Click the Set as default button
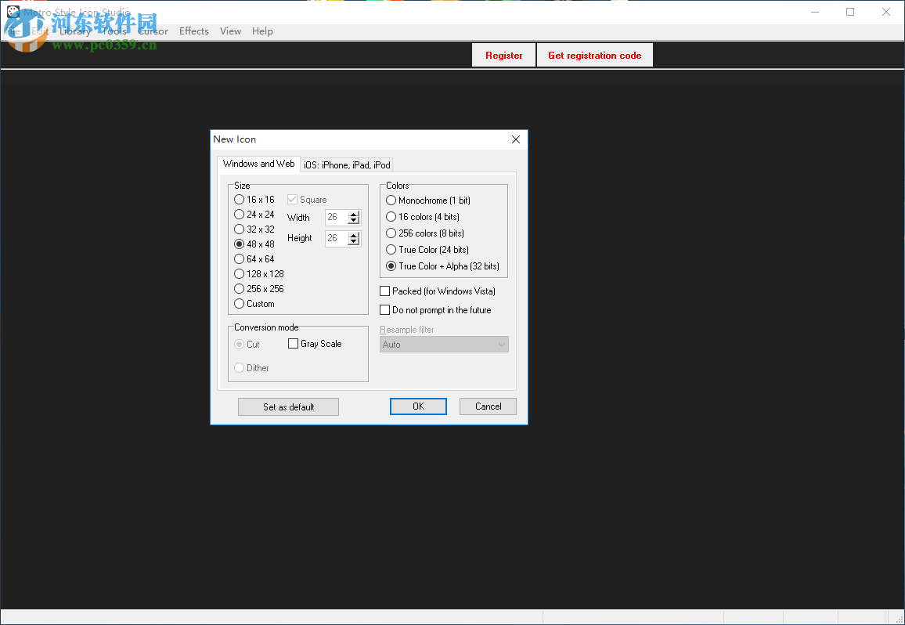This screenshot has height=625, width=905. [x=289, y=406]
